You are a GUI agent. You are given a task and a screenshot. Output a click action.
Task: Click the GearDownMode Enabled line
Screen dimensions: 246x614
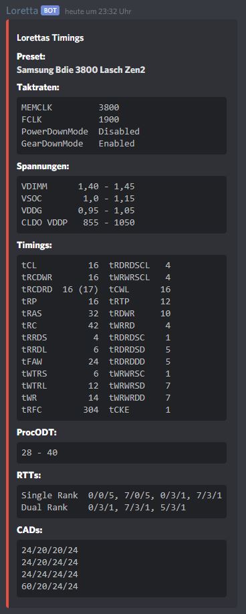pos(78,144)
